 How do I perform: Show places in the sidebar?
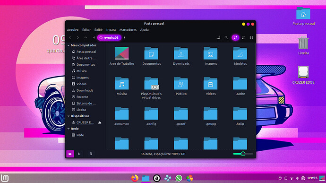tap(70, 154)
